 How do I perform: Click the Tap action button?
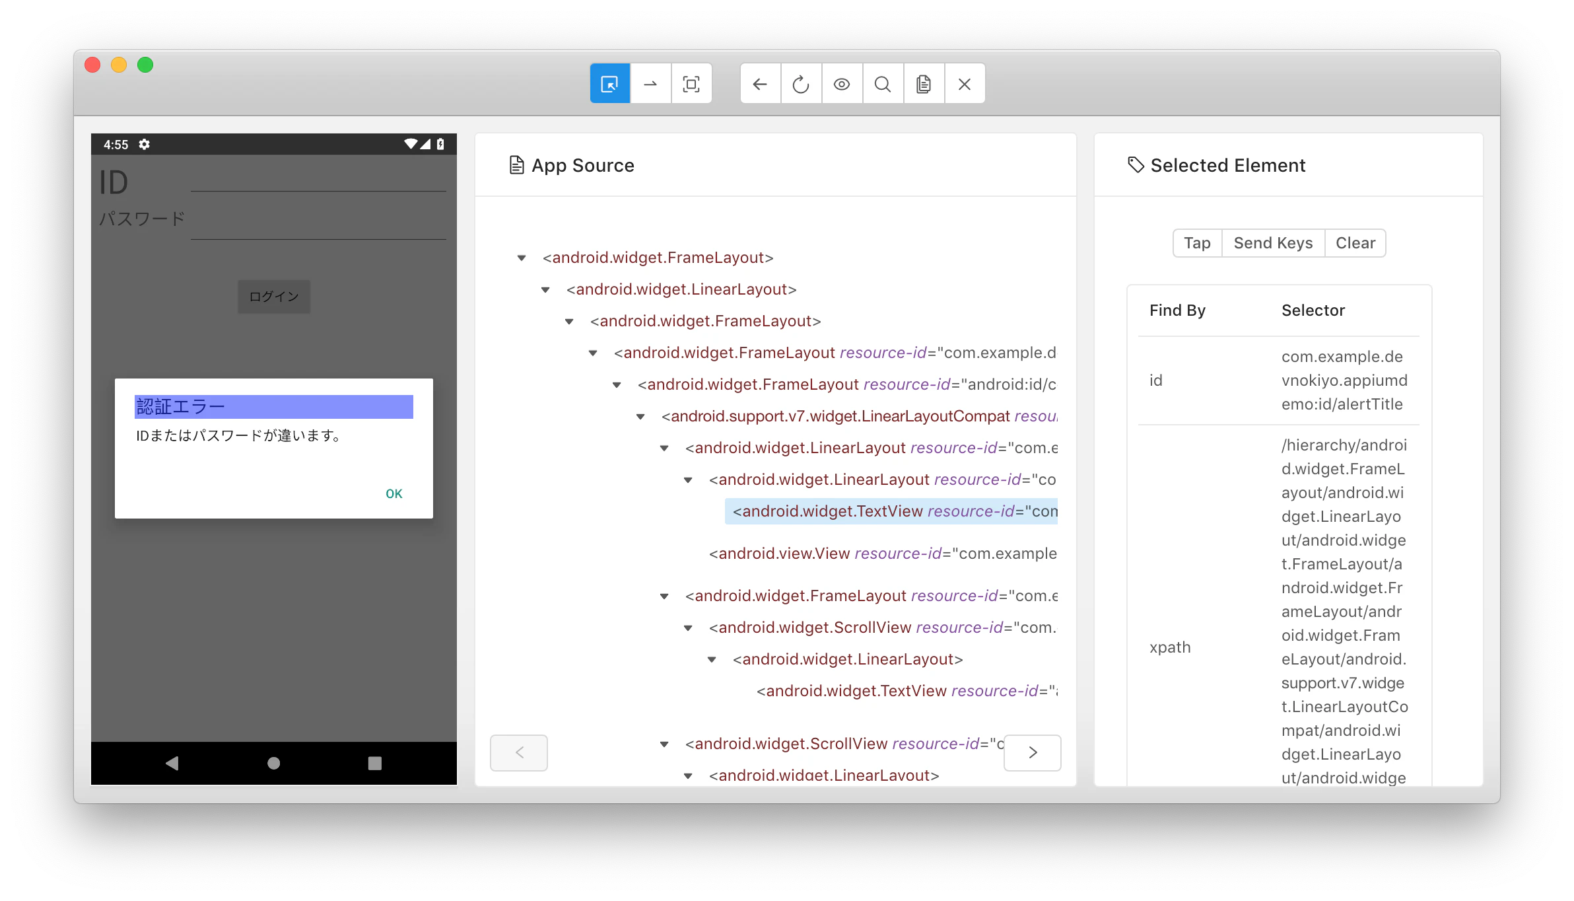pos(1197,243)
